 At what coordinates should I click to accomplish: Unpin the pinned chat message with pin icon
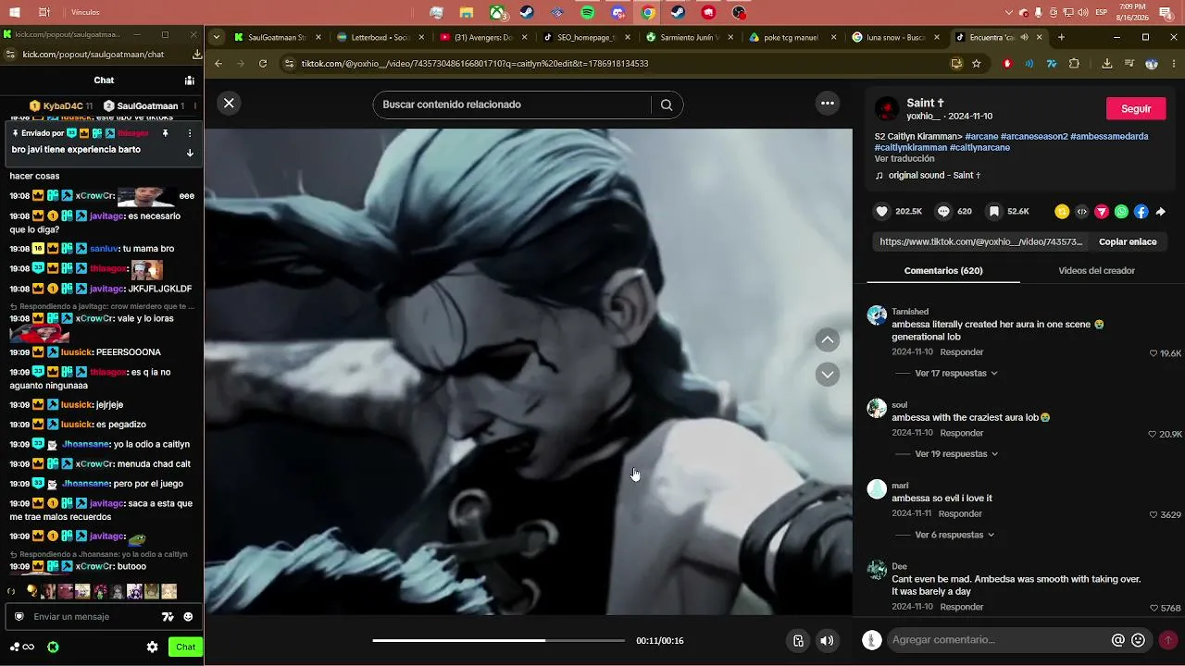[165, 133]
